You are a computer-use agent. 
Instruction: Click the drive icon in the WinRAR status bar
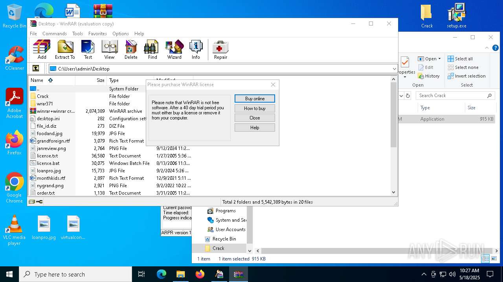tap(32, 202)
